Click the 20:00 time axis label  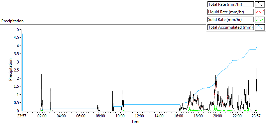pos(217,116)
